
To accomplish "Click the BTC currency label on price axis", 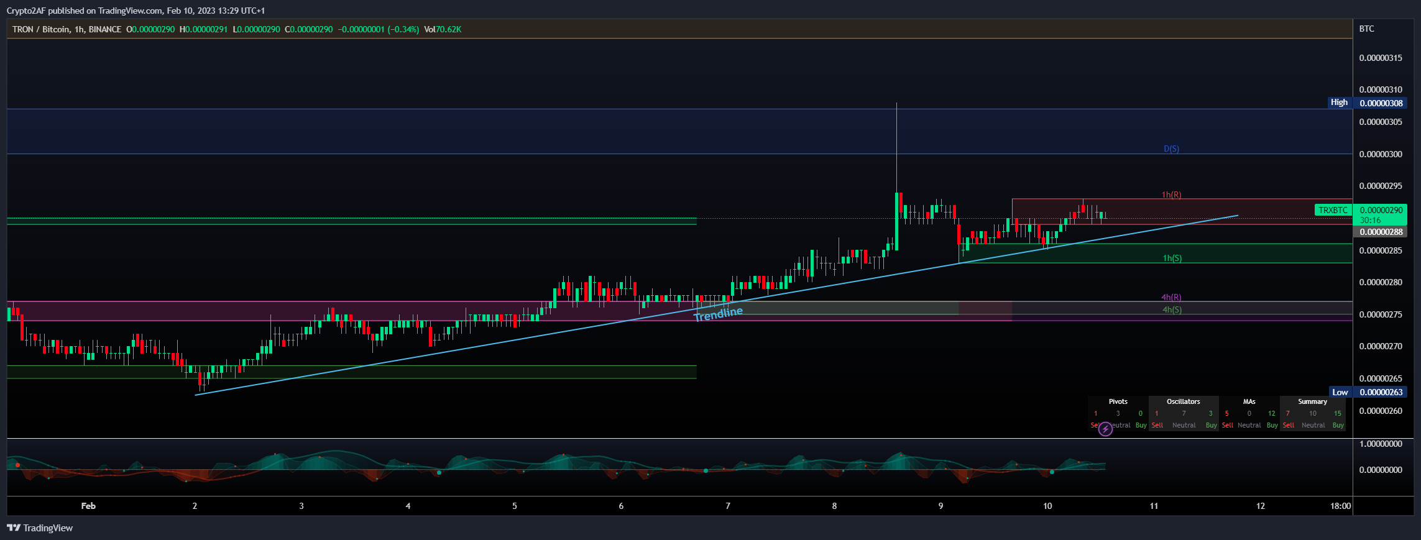I will pyautogui.click(x=1366, y=29).
